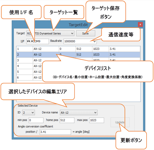The image size is (154, 150).
Task: Click the I/F COM9 input field
Action: click(x=38, y=41)
